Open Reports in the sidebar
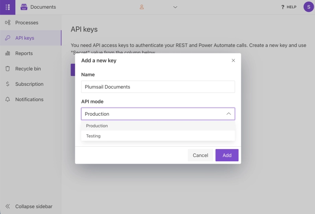 pos(31,53)
